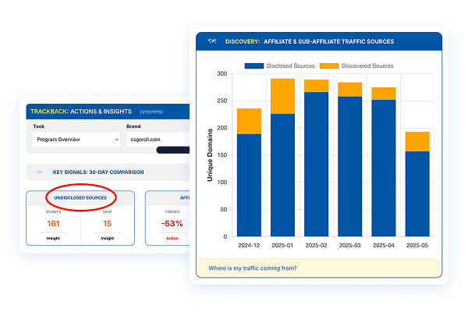Viewport: 468px width, 312px height.
Task: Click the world map icon in Discovery header
Action: click(x=211, y=41)
